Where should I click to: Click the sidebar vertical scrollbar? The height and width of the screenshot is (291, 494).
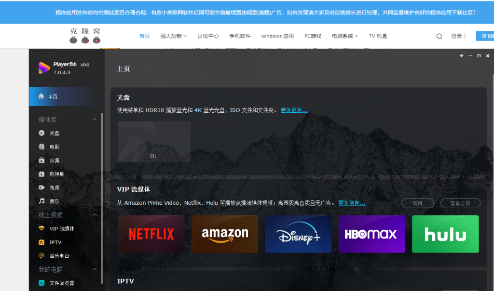pos(102,198)
